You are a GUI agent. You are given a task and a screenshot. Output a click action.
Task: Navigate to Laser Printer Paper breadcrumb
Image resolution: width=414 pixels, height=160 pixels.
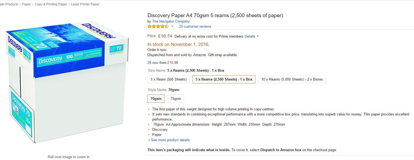[85, 4]
